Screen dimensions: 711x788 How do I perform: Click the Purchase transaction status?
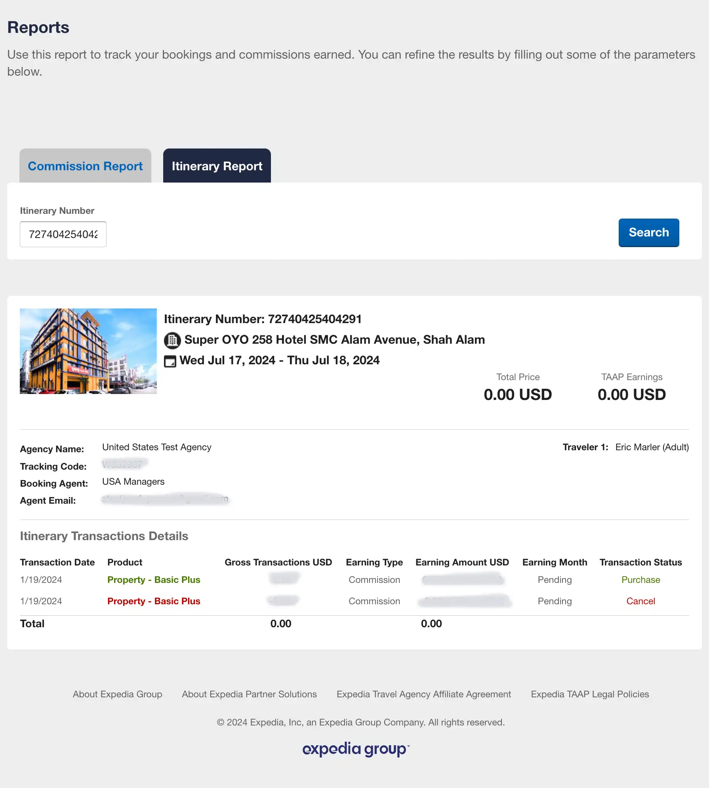[x=640, y=580]
